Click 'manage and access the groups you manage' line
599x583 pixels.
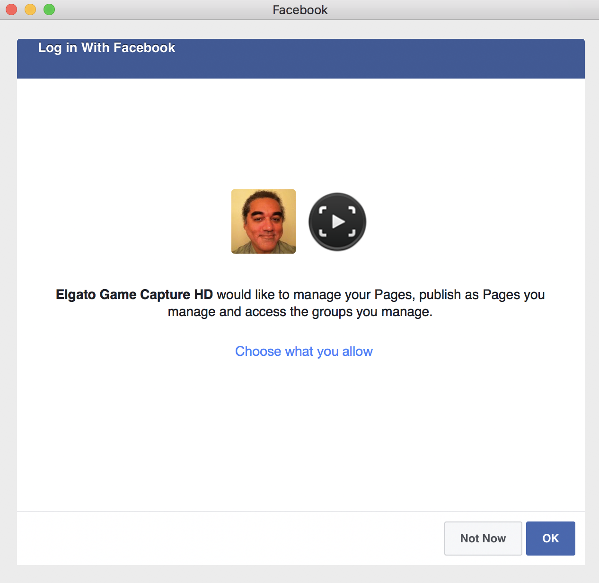tap(300, 312)
